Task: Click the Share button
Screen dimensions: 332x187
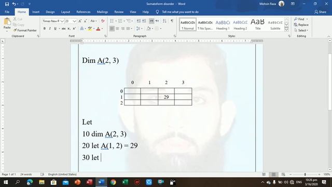Action: [x=320, y=12]
